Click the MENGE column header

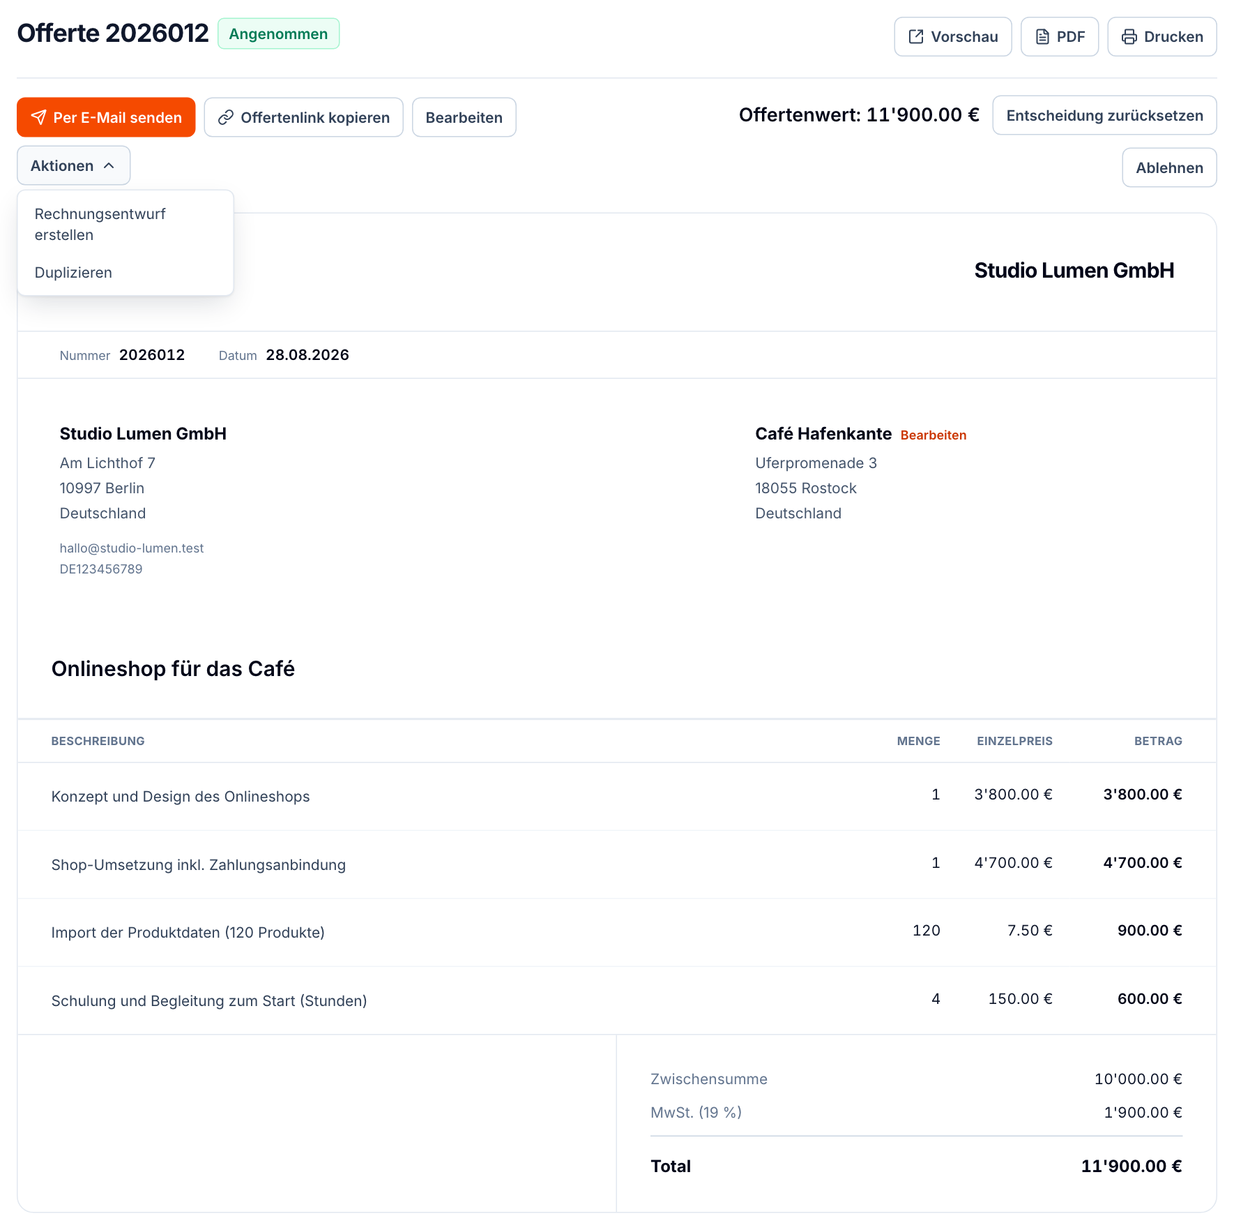(918, 741)
